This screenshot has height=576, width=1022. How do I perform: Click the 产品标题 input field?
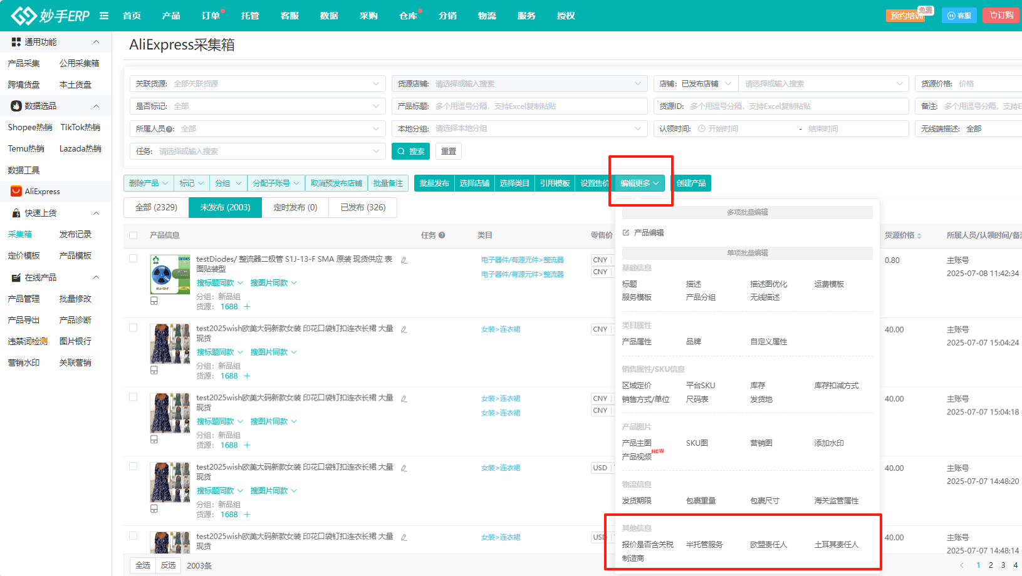tap(519, 106)
